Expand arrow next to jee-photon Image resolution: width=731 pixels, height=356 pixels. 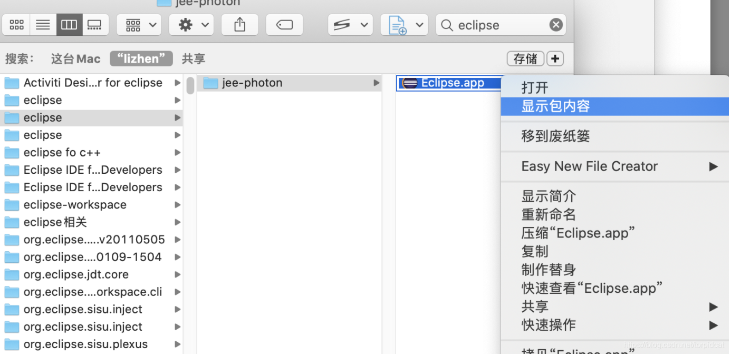(x=376, y=83)
